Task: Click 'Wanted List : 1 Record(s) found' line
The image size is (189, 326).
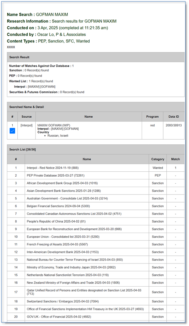Action: tap(31, 81)
